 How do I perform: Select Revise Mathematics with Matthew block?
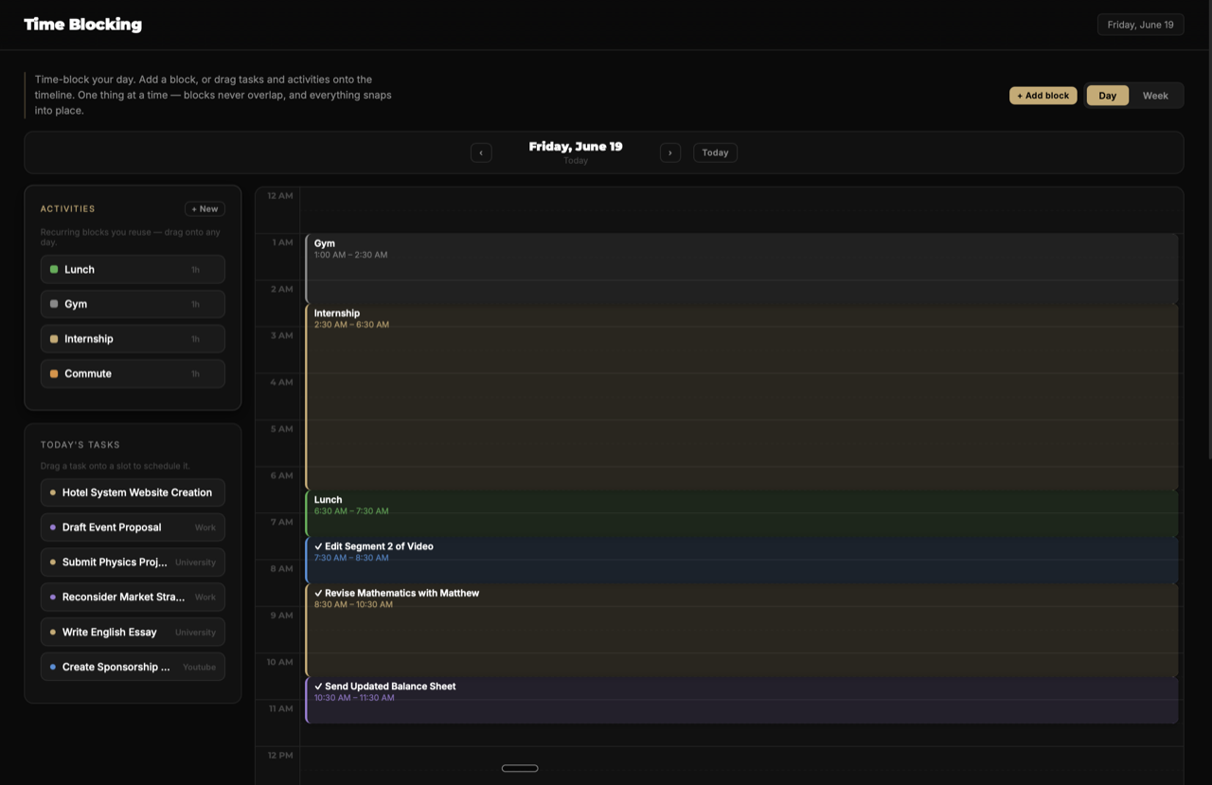click(741, 630)
